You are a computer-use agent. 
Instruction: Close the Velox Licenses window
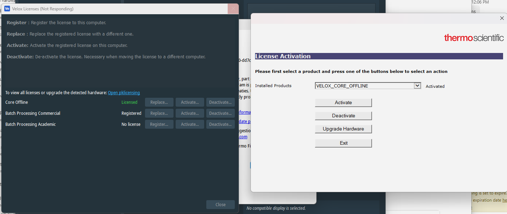[233, 9]
